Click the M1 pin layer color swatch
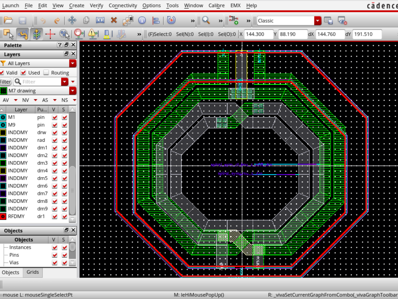This screenshot has width=398, height=299. click(x=3, y=117)
